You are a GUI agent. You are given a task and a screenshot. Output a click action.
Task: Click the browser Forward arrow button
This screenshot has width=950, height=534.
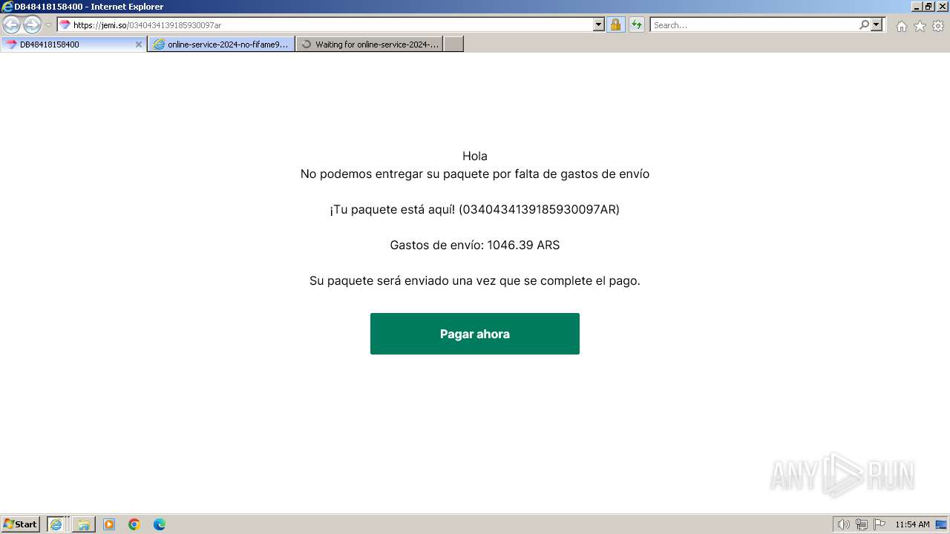tap(32, 24)
